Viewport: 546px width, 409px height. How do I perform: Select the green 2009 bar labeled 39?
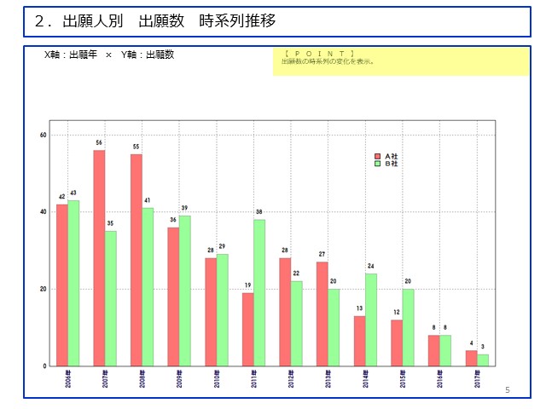[x=185, y=291]
